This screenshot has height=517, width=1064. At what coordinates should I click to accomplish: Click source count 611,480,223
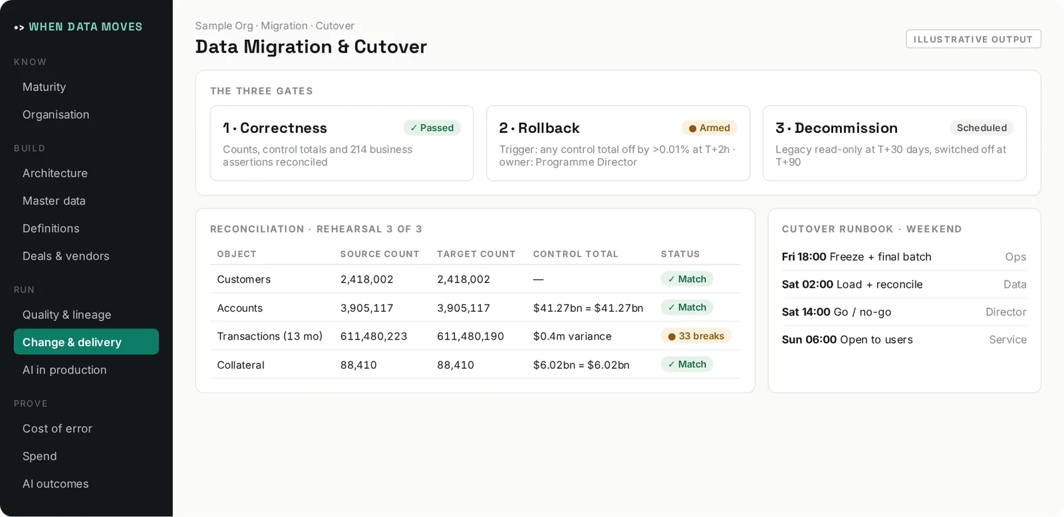coord(374,336)
